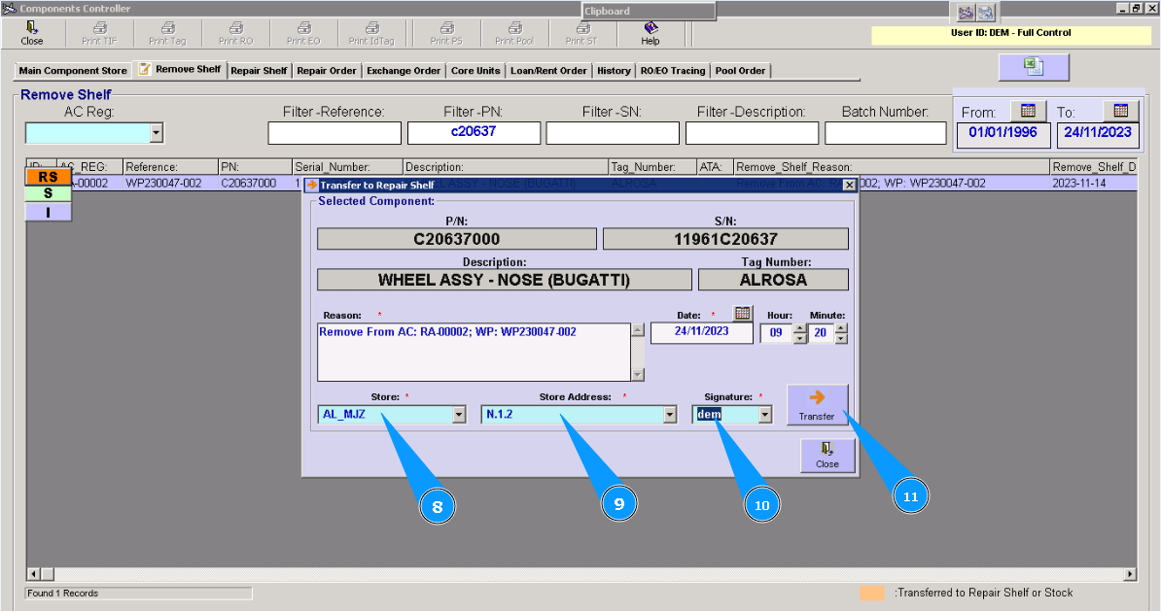Switch to RO/EO Tracing tab
The image size is (1161, 612).
673,70
